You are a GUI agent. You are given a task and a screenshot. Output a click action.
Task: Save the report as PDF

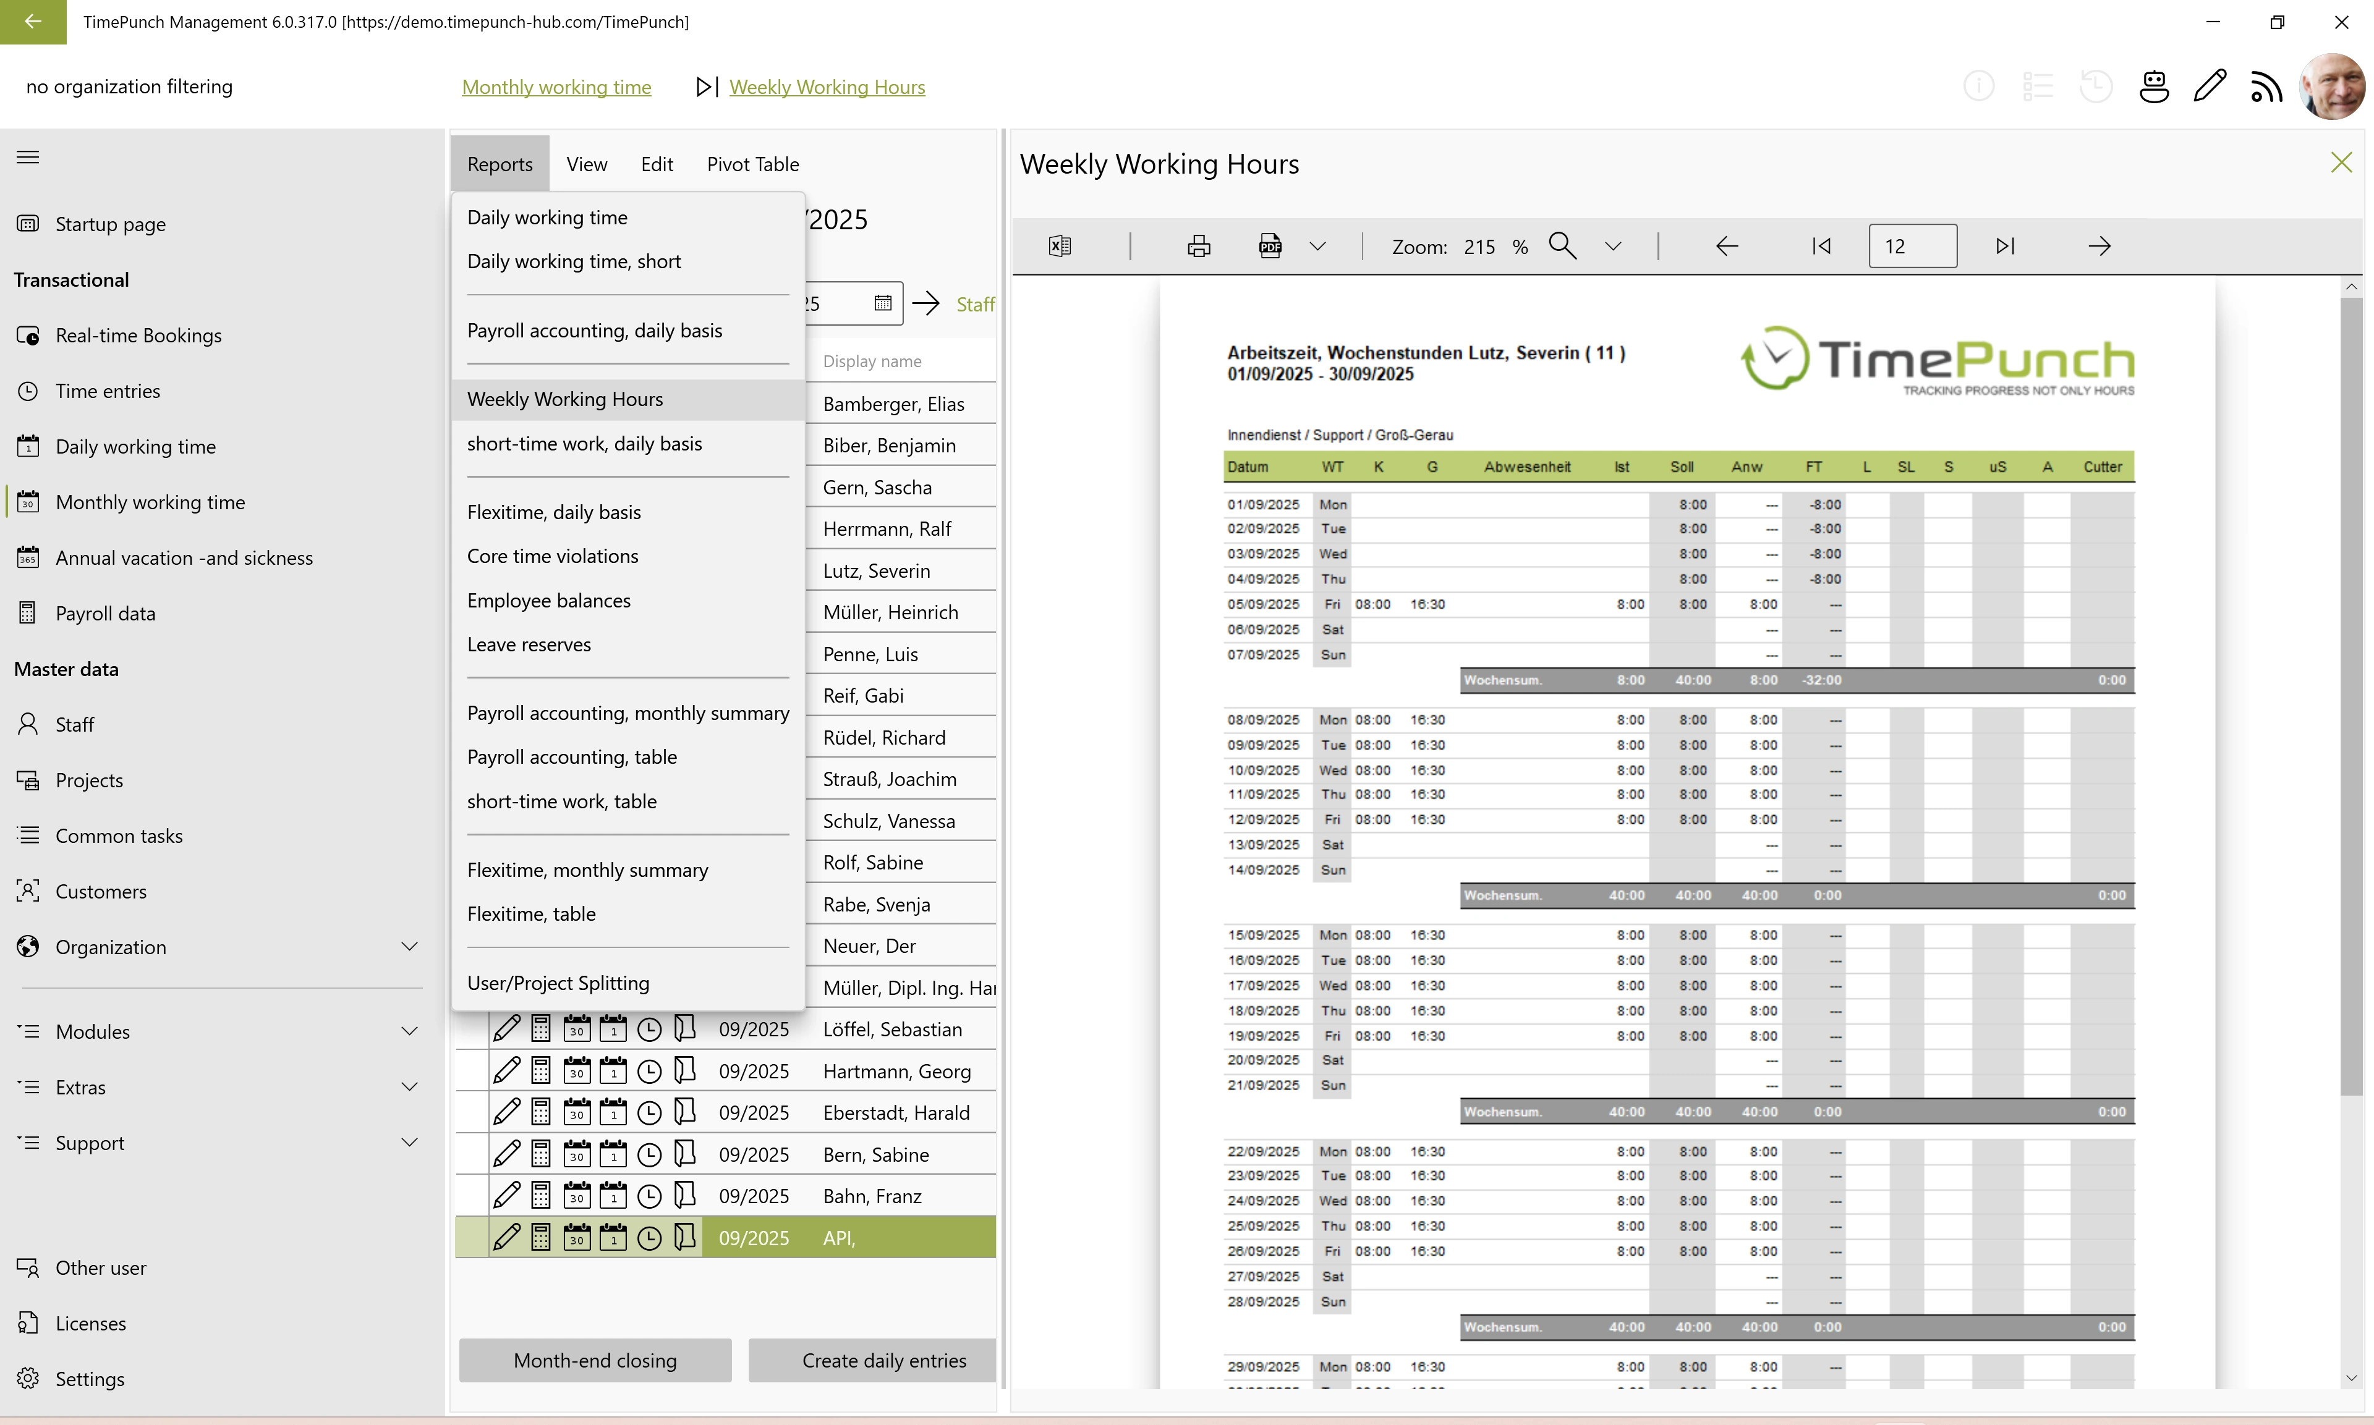coord(1270,246)
